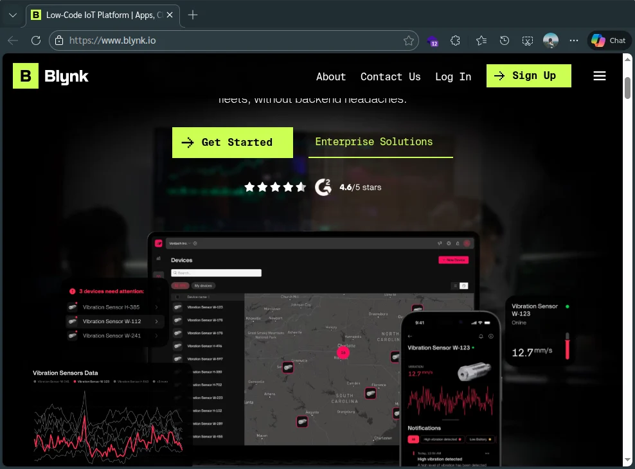Add page to favorites with star icon

[x=408, y=40]
